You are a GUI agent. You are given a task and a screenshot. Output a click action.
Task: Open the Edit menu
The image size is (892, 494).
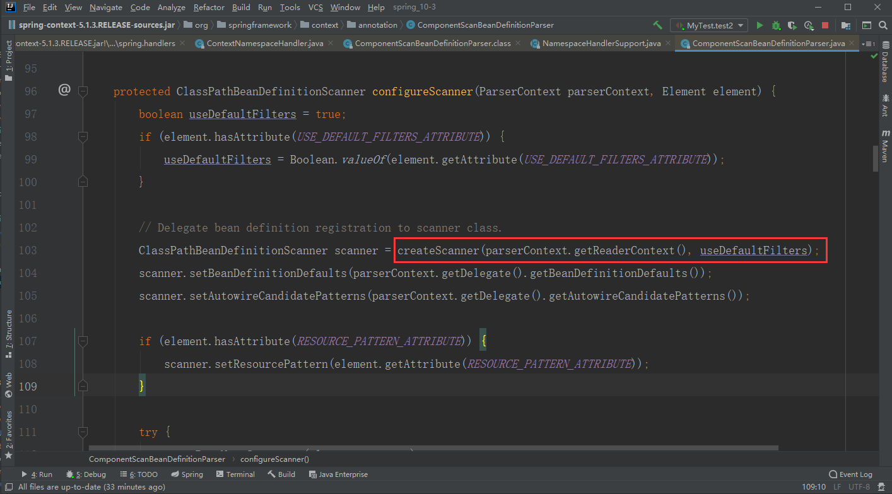pyautogui.click(x=50, y=8)
